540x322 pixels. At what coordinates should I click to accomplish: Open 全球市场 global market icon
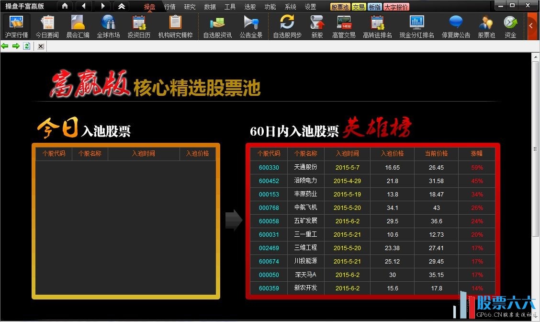[108, 26]
